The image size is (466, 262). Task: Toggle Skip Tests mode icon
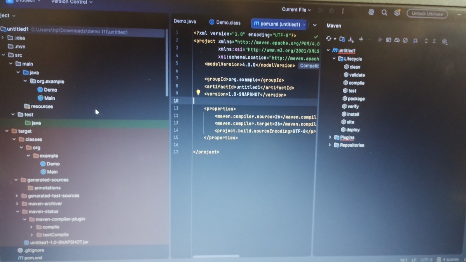click(405, 40)
